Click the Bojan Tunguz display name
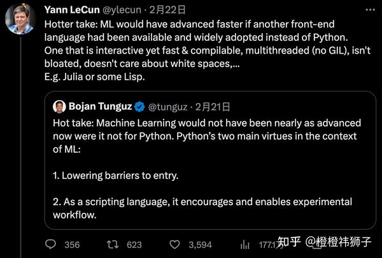382x258 pixels. (99, 106)
